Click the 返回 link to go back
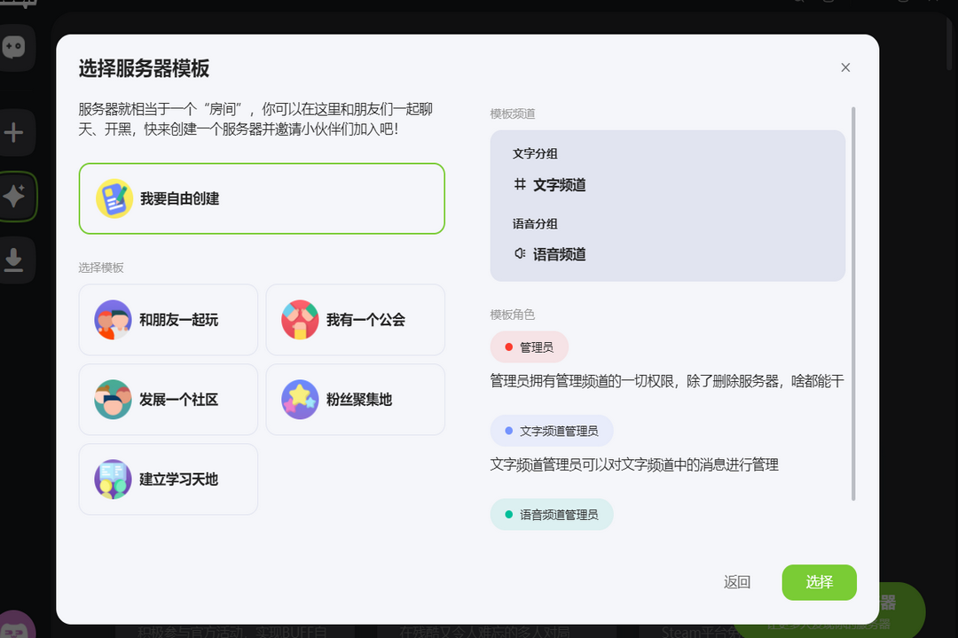Screen dimensions: 958x638 point(736,582)
